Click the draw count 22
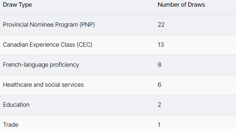 (x=161, y=25)
